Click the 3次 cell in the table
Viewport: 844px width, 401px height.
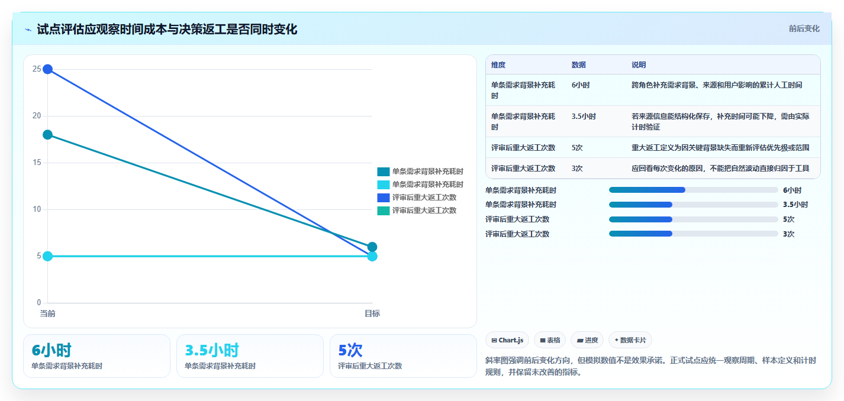pyautogui.click(x=577, y=168)
